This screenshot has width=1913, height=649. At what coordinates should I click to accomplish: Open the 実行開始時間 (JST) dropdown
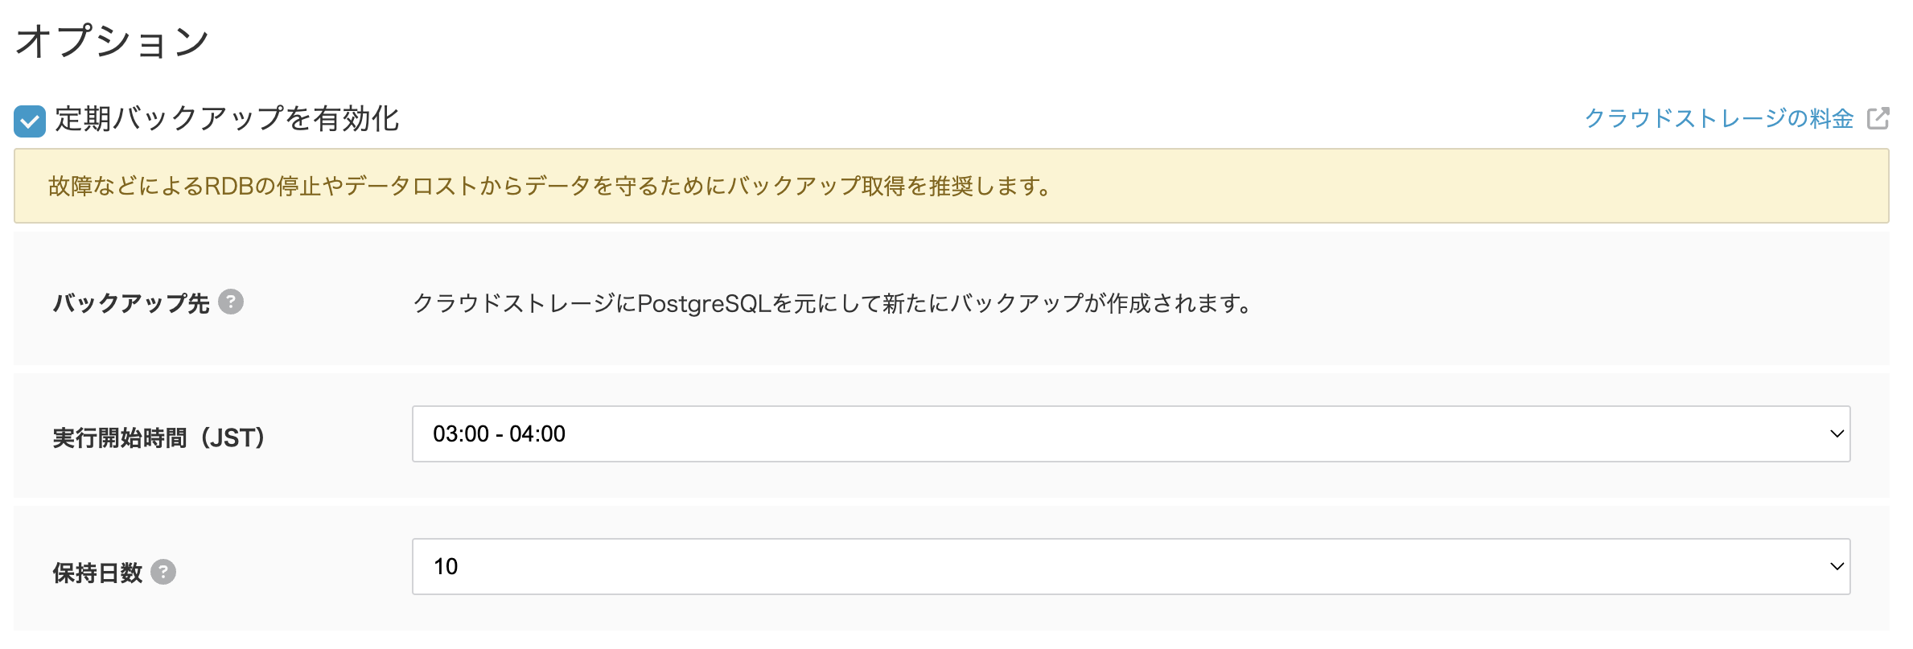1129,434
